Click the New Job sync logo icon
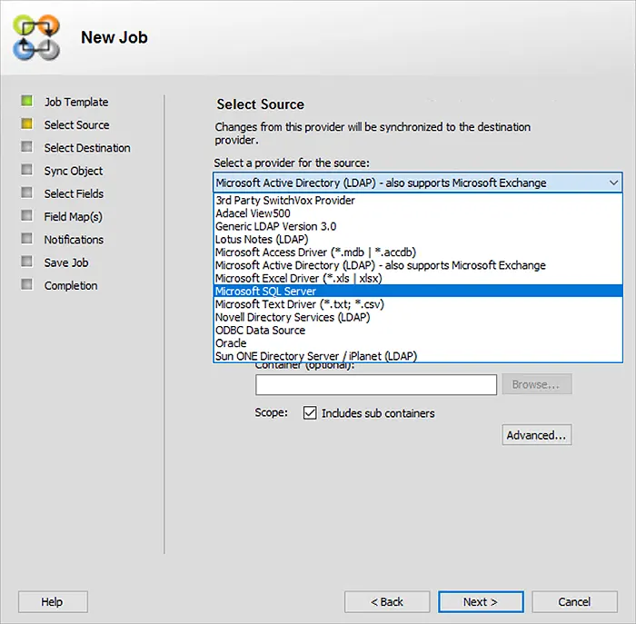 click(x=36, y=37)
